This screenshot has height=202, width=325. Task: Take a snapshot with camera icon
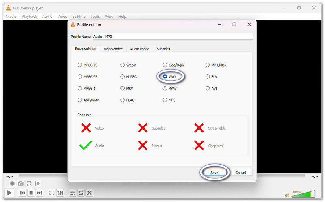21,184
